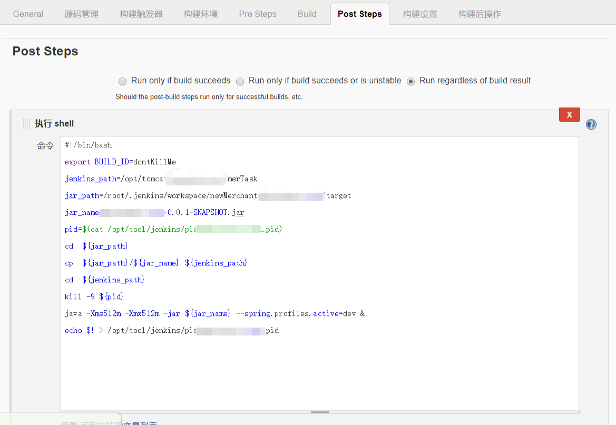The height and width of the screenshot is (425, 616).
Task: Click the 'cp ${jar_path}/${jar_name}' line
Action: (155, 263)
